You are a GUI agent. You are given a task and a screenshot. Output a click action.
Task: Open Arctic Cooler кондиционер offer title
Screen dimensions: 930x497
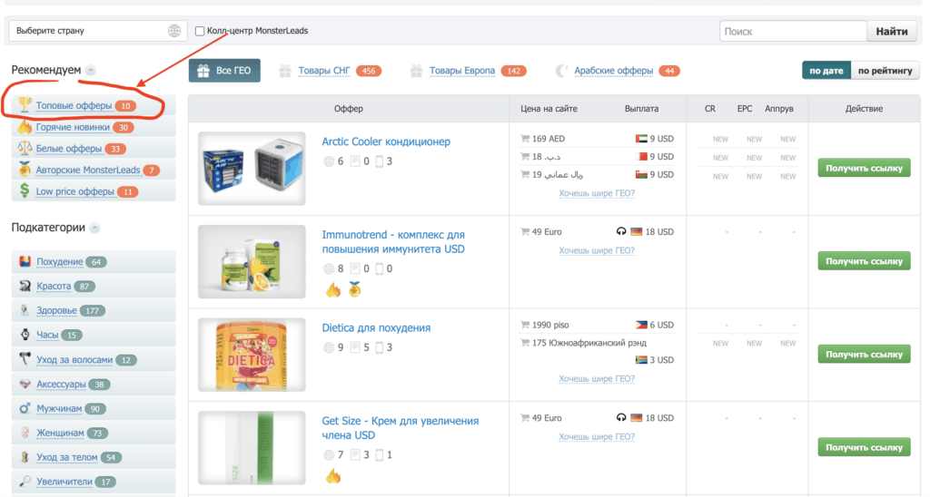pyautogui.click(x=386, y=141)
